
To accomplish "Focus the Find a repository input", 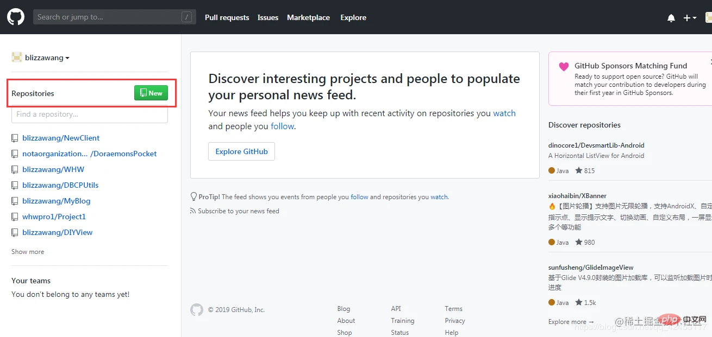I will 90,115.
